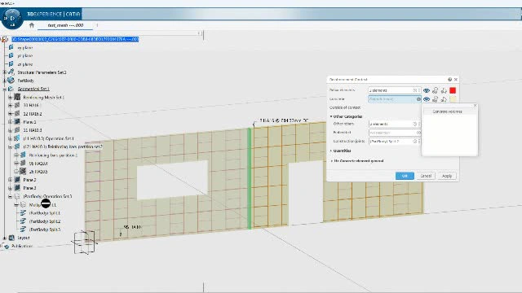
Task: Close the Reinforcement Control dialog
Action: [x=456, y=80]
